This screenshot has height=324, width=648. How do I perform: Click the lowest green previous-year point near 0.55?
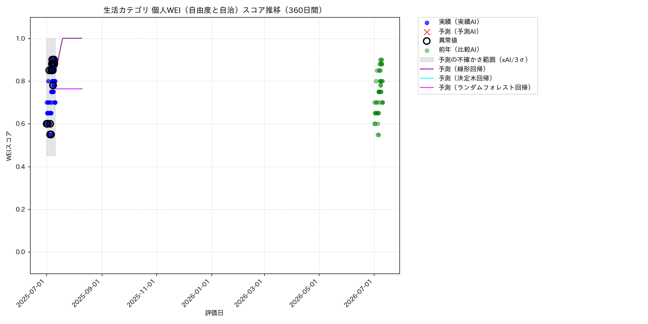point(378,135)
